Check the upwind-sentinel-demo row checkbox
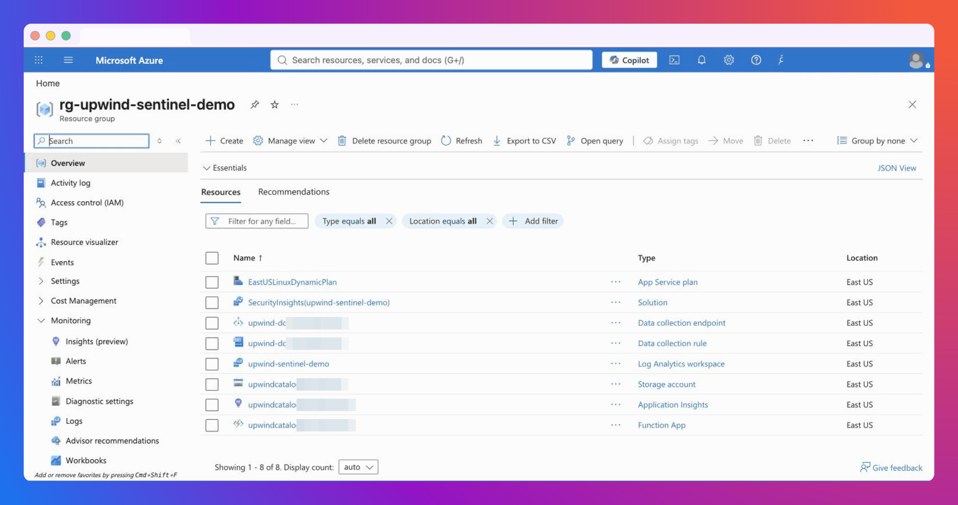Screen dimensions: 958x505 click(212, 363)
